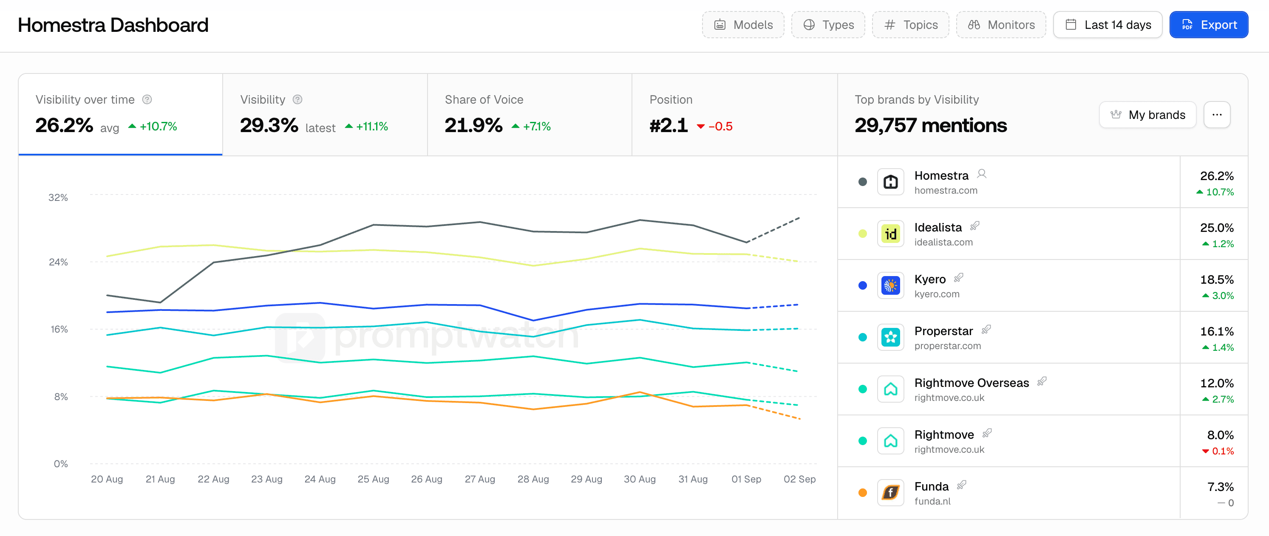Click the rocket icon next to Funda
1269x536 pixels.
coord(961,485)
